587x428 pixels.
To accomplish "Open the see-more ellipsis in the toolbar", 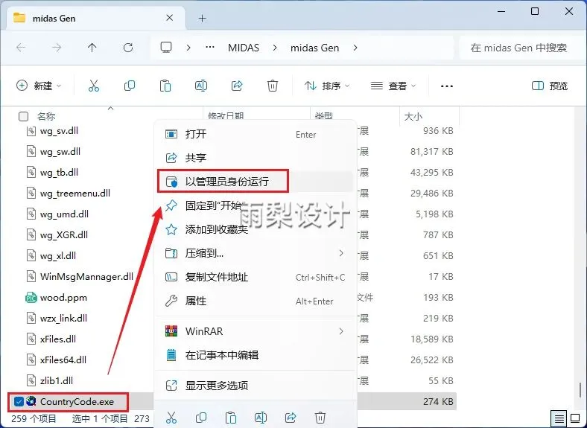I will click(447, 86).
